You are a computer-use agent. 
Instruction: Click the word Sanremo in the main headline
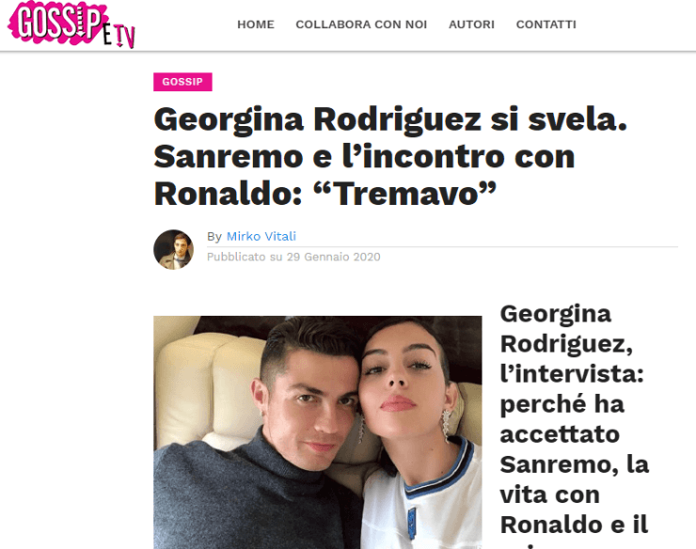(229, 157)
